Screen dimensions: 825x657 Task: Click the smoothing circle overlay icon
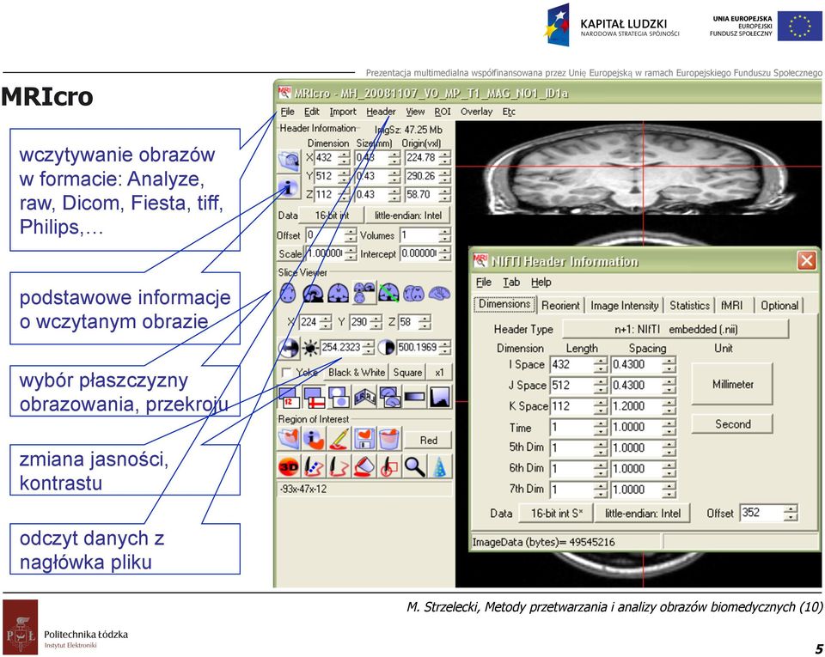click(x=339, y=398)
